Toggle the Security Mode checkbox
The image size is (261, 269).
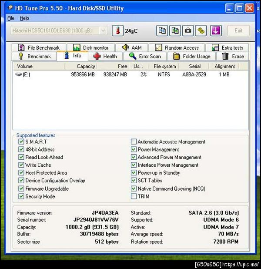tap(21, 196)
